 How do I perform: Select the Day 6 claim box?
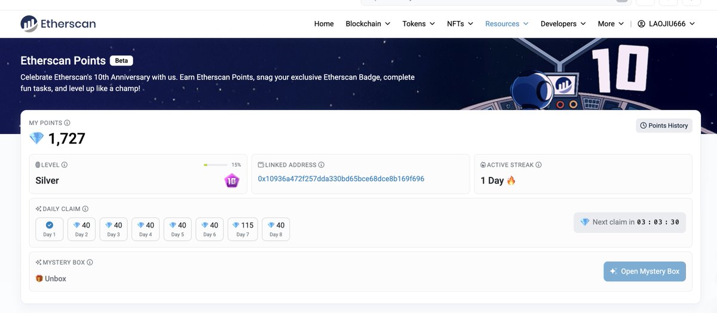click(x=210, y=229)
